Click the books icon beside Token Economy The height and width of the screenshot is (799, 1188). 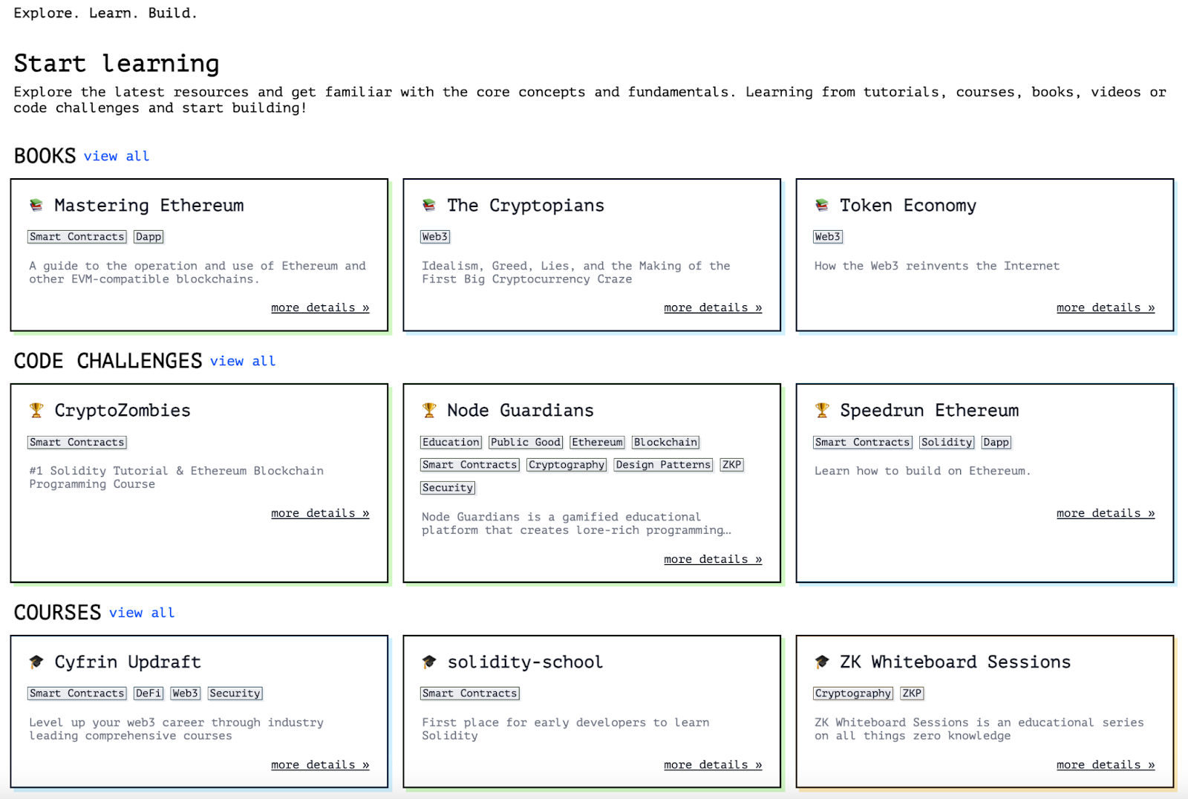coord(821,206)
